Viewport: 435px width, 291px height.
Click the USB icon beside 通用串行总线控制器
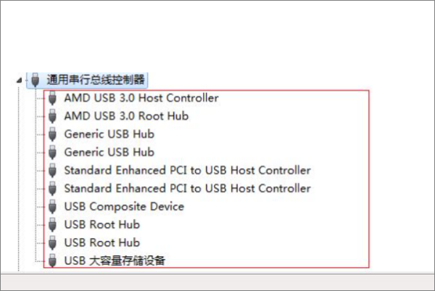pyautogui.click(x=34, y=79)
